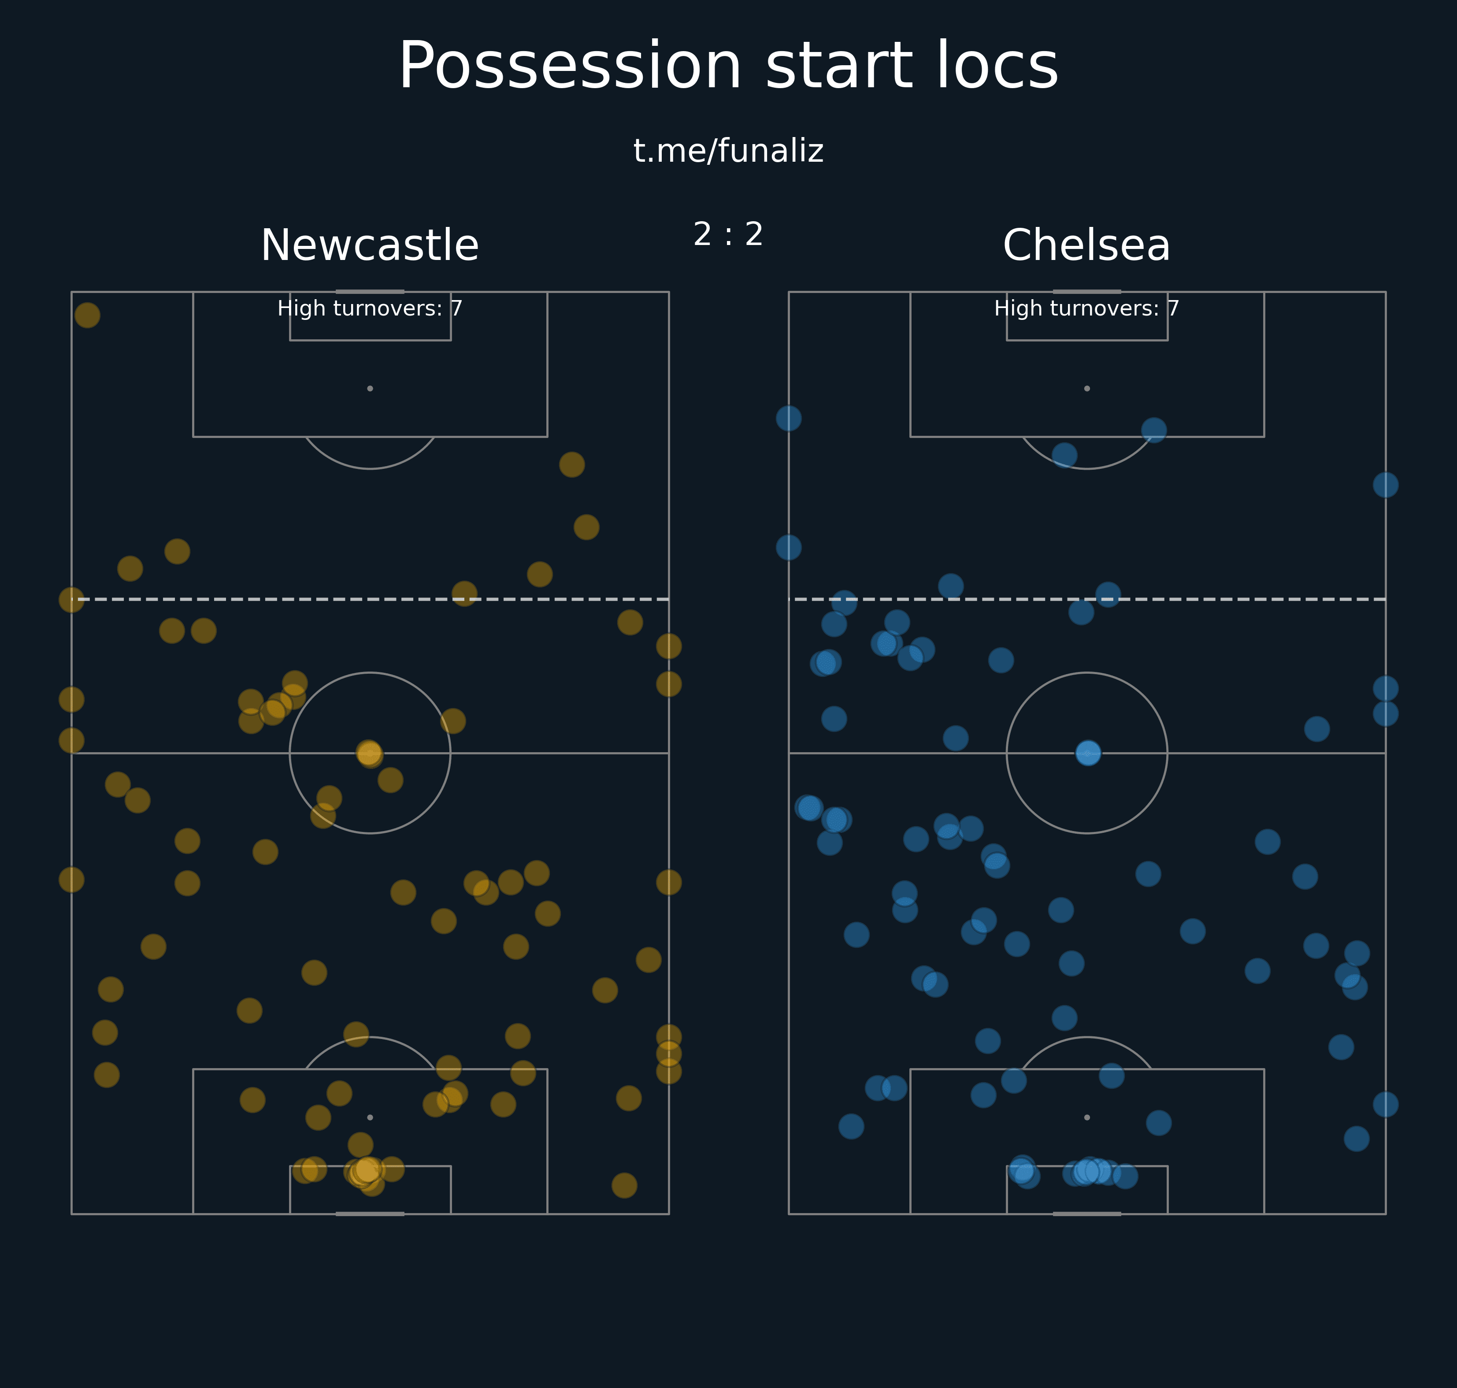Click the topmost blue dot on Chelsea's right touchline
1457x1388 pixels.
1385,485
